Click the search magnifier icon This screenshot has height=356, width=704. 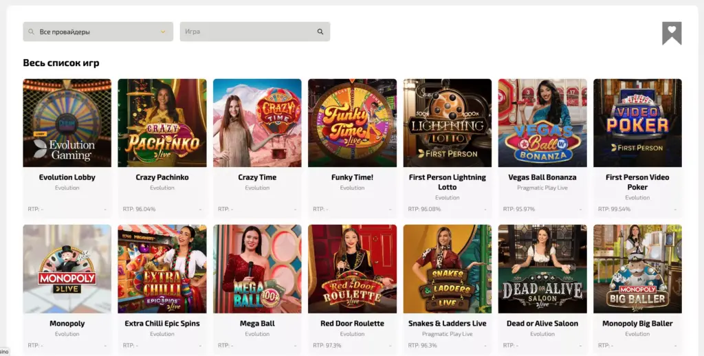point(320,32)
